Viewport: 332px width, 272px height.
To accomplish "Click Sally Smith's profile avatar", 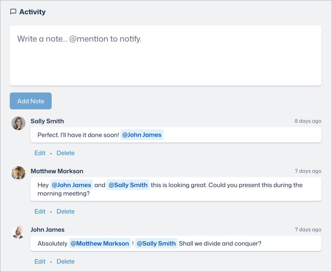I will [18, 123].
